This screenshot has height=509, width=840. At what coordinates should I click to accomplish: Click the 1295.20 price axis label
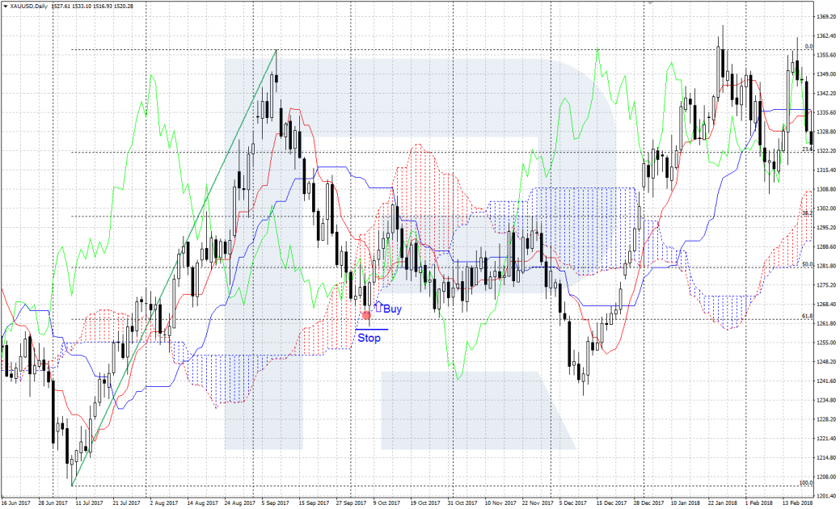click(x=827, y=228)
